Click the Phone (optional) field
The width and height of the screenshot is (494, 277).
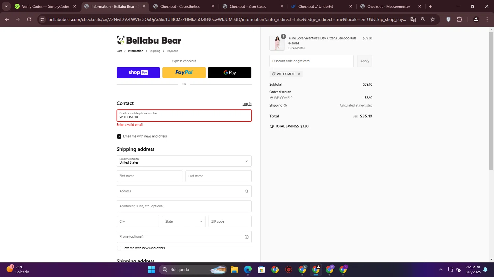pyautogui.click(x=184, y=237)
